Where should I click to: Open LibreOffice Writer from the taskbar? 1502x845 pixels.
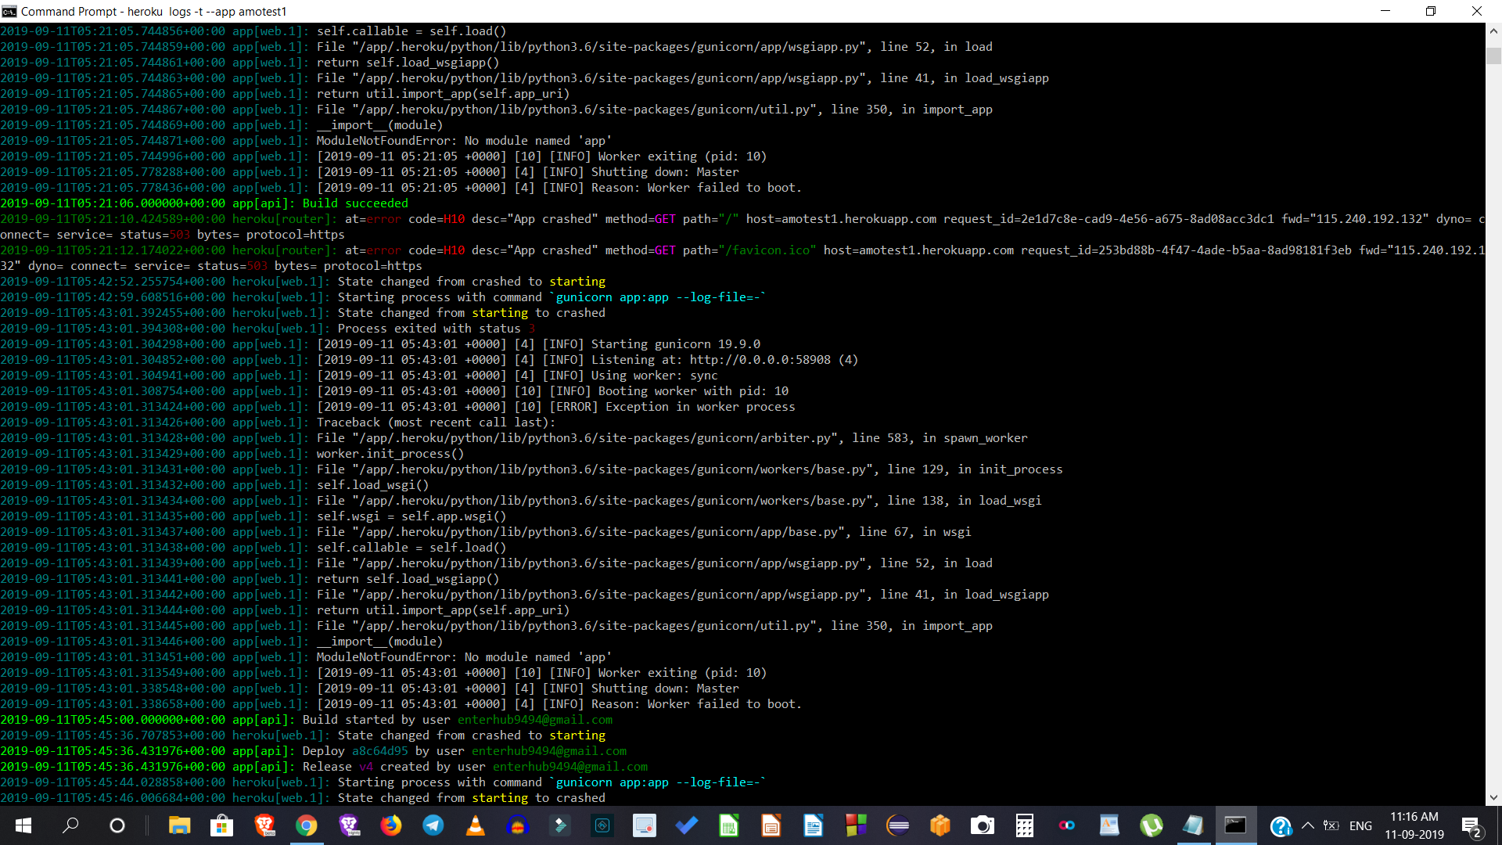814,825
